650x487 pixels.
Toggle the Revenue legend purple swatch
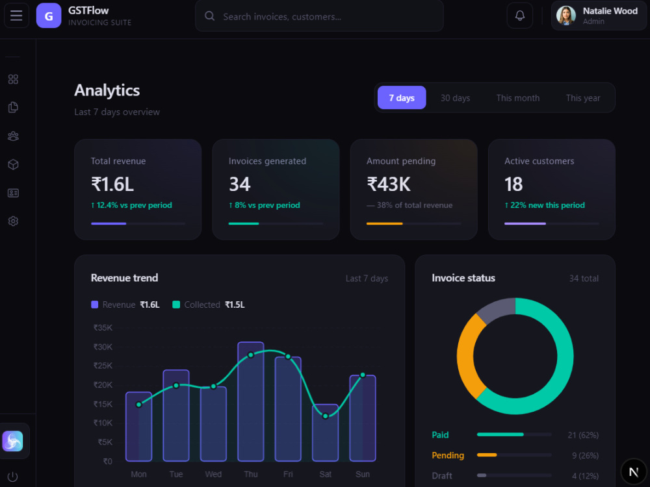tap(94, 305)
